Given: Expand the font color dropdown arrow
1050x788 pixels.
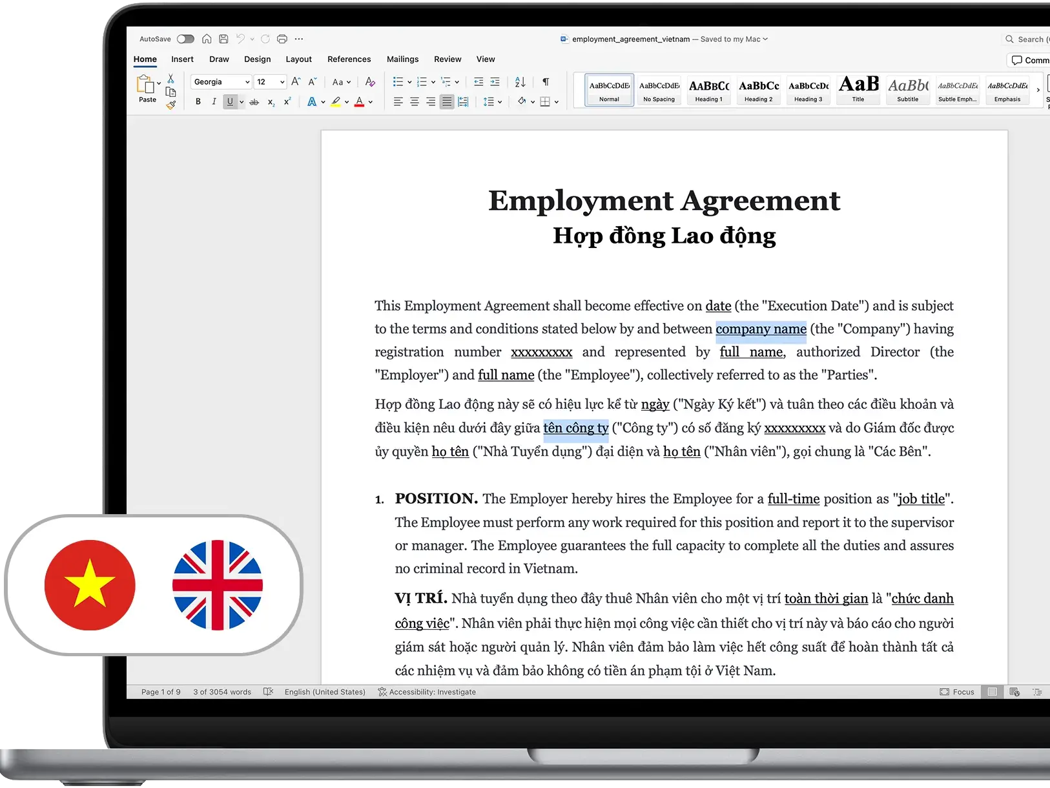Looking at the screenshot, I should click(x=371, y=102).
